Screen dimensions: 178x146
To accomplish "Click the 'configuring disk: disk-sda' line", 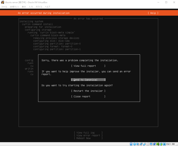I will pyautogui.click(x=51, y=41).
